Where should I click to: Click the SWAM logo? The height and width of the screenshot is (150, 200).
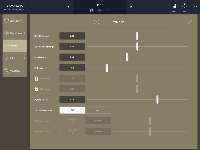point(15,6)
